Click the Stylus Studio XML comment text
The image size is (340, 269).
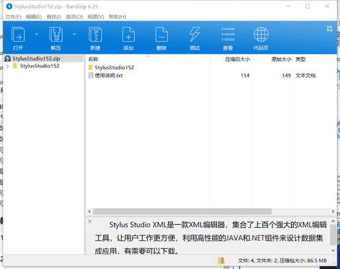click(x=211, y=238)
